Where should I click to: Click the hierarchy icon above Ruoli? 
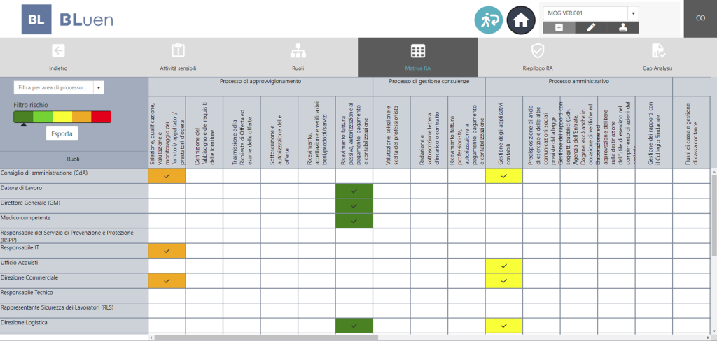298,51
